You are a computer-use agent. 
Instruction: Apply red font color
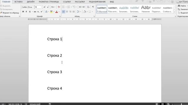pyautogui.click(x=57, y=12)
